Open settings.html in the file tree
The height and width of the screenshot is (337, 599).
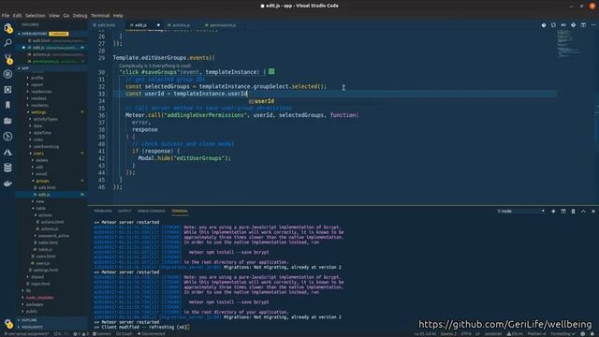click(46, 271)
